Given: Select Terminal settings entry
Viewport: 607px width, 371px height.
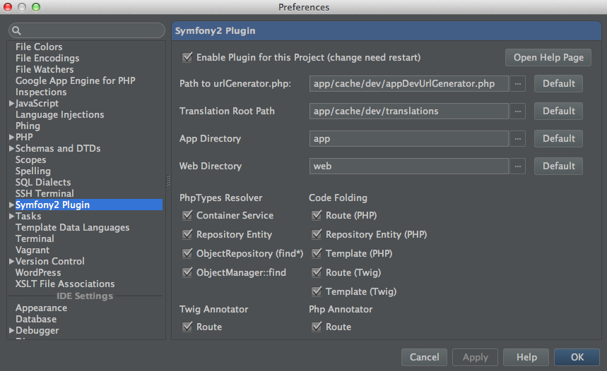Looking at the screenshot, I should 35,239.
